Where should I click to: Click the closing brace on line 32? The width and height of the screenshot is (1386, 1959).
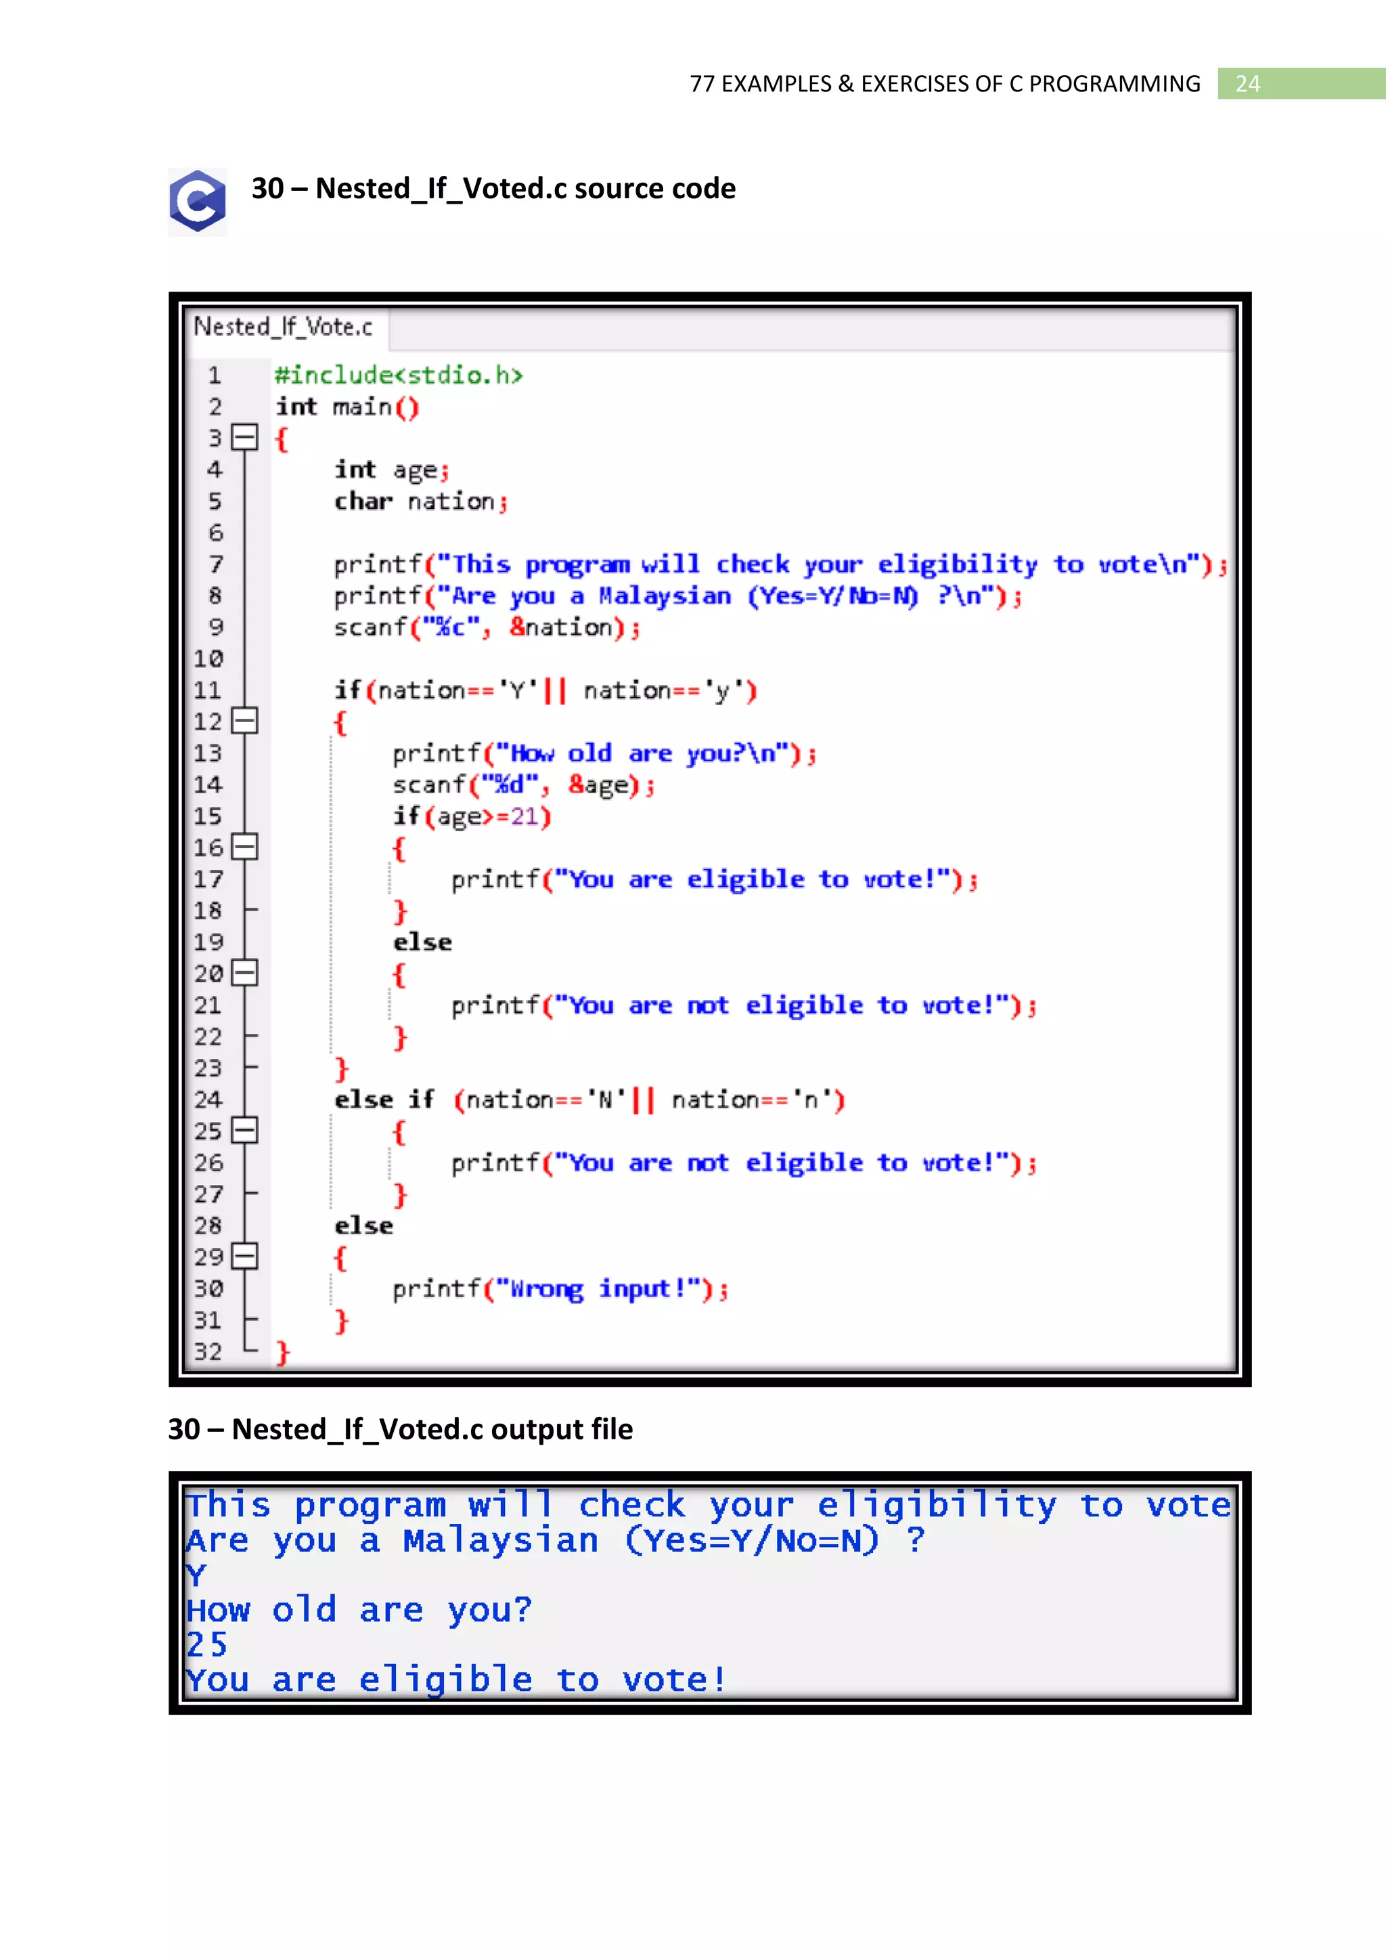coord(282,1353)
